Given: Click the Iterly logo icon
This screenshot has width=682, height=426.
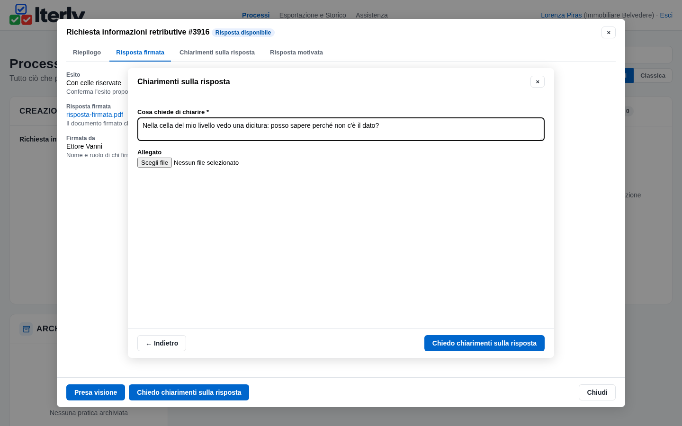Looking at the screenshot, I should click(x=21, y=14).
